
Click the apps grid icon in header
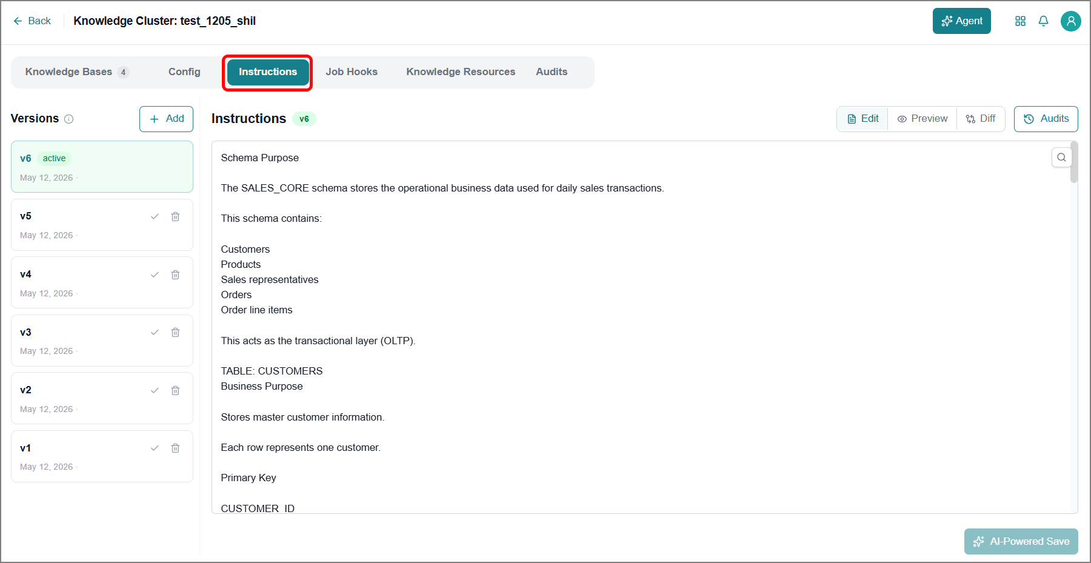[1020, 21]
